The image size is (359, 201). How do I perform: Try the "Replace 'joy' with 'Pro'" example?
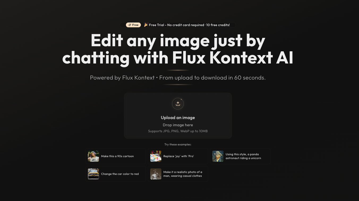tap(178, 156)
